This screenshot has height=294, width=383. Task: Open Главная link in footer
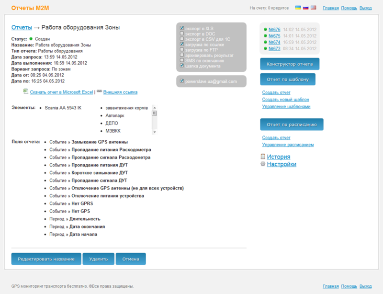(331, 286)
